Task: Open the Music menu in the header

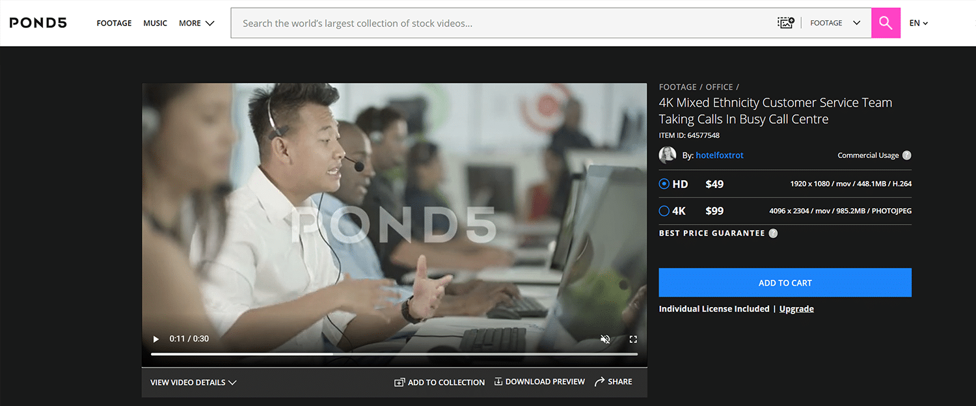Action: [156, 23]
